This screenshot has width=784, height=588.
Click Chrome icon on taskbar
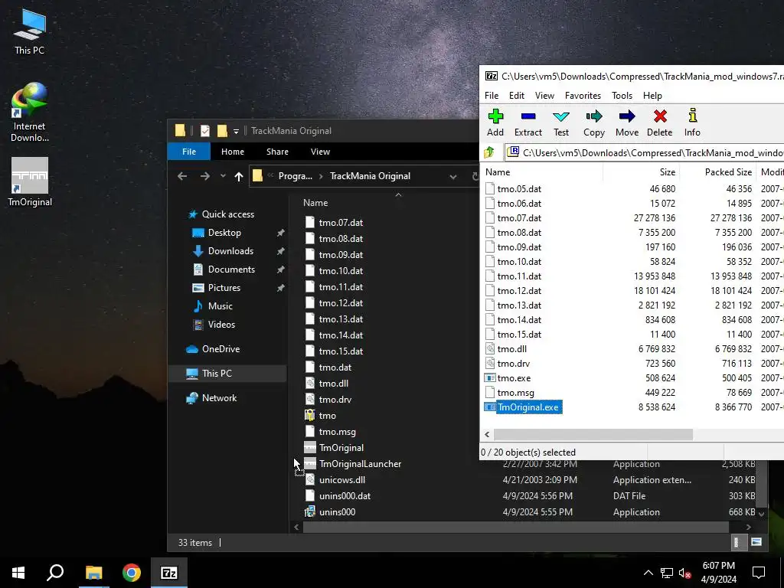132,573
